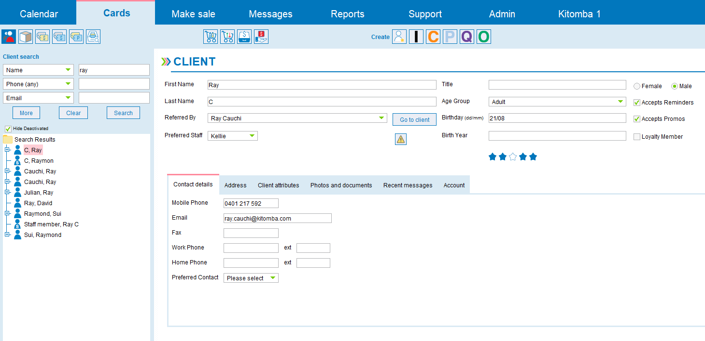Switch to the Calendar tab
705x341 pixels.
point(39,14)
